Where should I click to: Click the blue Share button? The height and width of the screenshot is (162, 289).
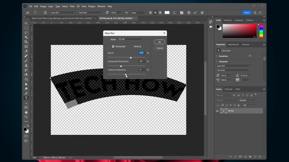247,13
